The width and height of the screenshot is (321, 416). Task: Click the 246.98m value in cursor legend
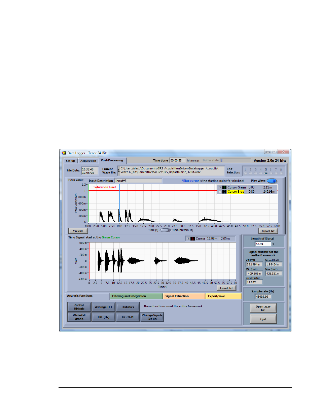coord(269,192)
